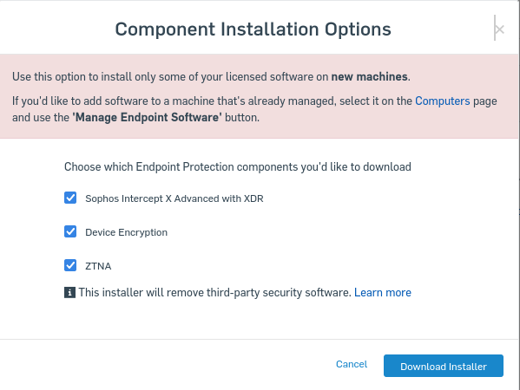This screenshot has height=390, width=520.
Task: Click the 'If you'd like to add software' sentence
Action: coord(254,109)
